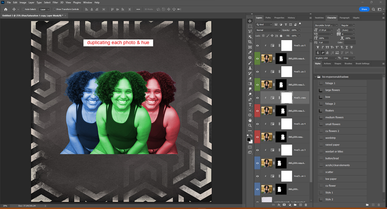Open the Filter menu
This screenshot has width=387, height=209.
(55, 2)
